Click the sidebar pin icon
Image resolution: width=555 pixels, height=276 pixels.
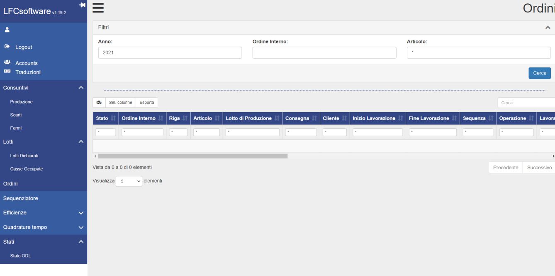[82, 5]
